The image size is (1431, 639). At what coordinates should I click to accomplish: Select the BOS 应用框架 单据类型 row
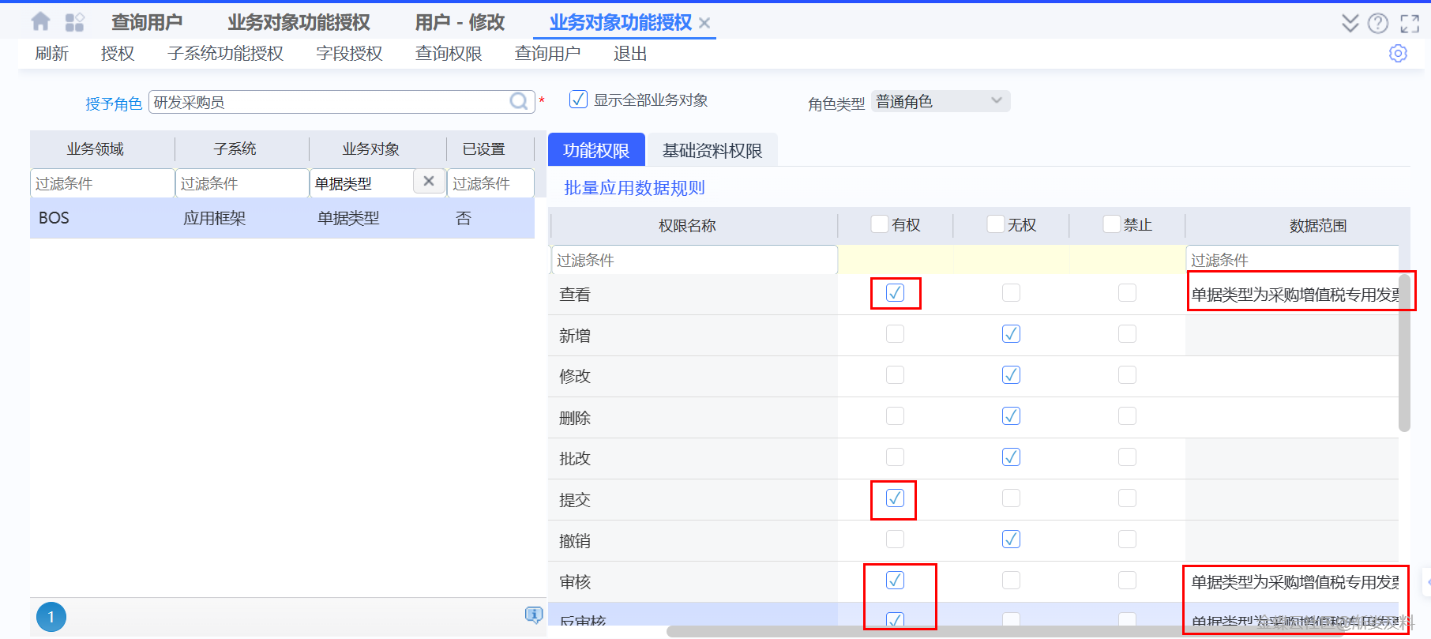point(282,218)
